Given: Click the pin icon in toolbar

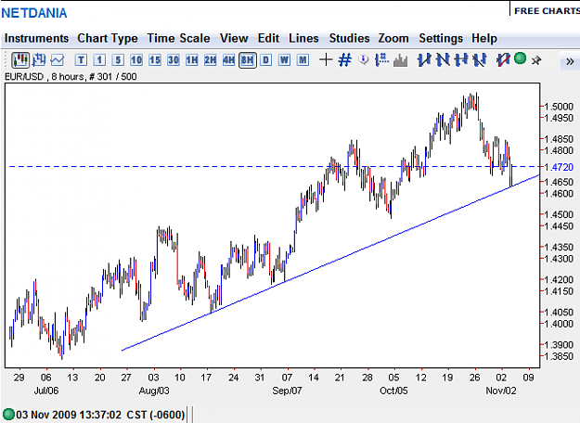Looking at the screenshot, I should click(x=536, y=60).
